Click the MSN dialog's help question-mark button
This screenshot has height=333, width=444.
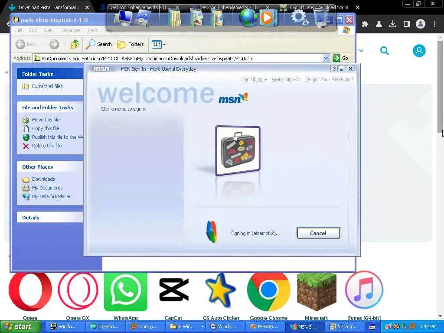334,69
